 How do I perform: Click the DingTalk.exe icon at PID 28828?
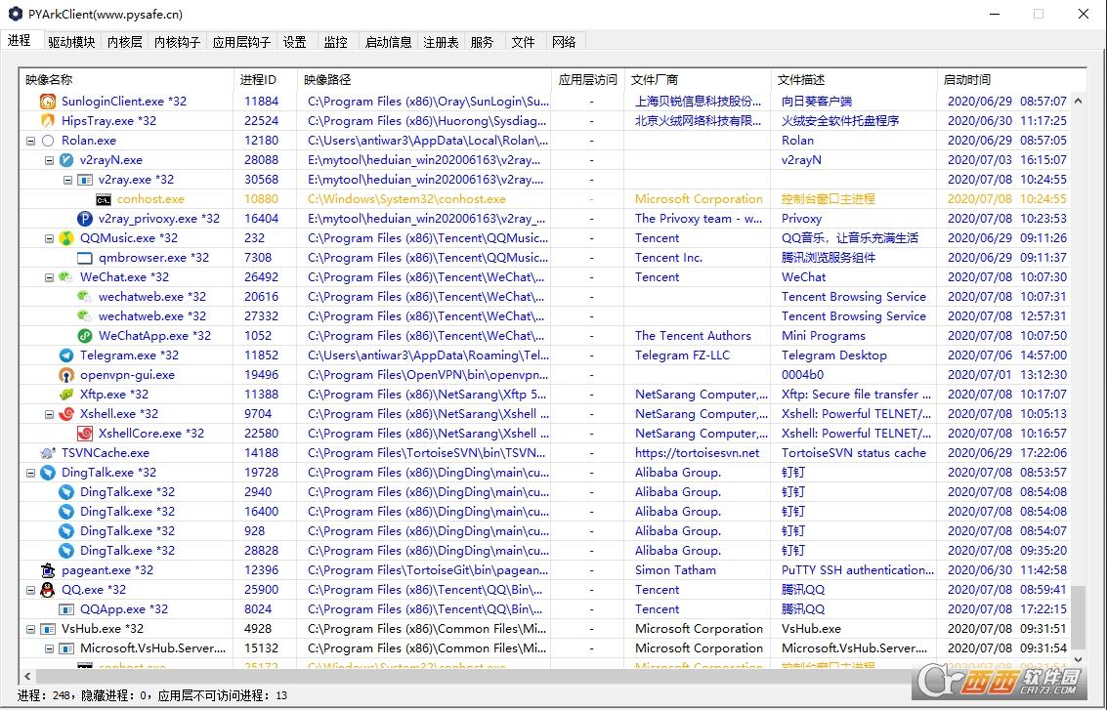(x=66, y=551)
